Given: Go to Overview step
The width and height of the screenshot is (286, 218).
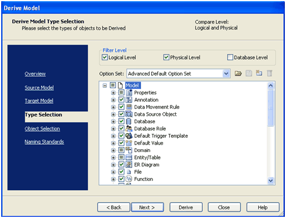Looking at the screenshot, I should (35, 74).
